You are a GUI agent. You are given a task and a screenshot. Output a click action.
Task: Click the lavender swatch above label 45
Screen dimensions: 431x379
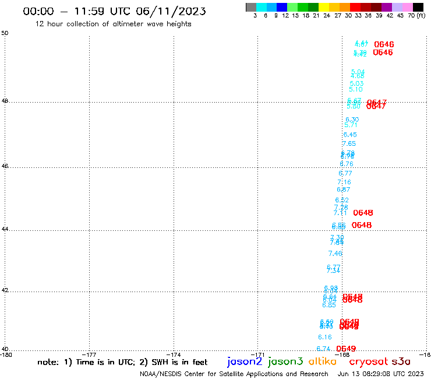coord(397,7)
